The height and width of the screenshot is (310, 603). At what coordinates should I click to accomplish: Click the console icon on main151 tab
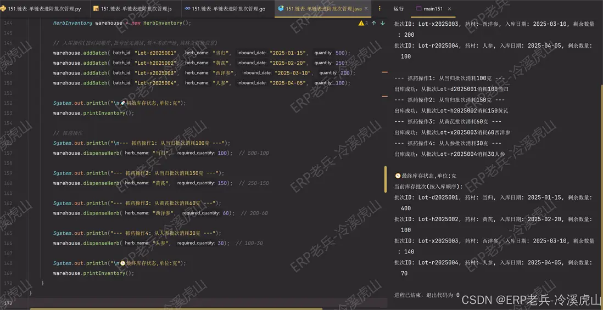coord(419,8)
